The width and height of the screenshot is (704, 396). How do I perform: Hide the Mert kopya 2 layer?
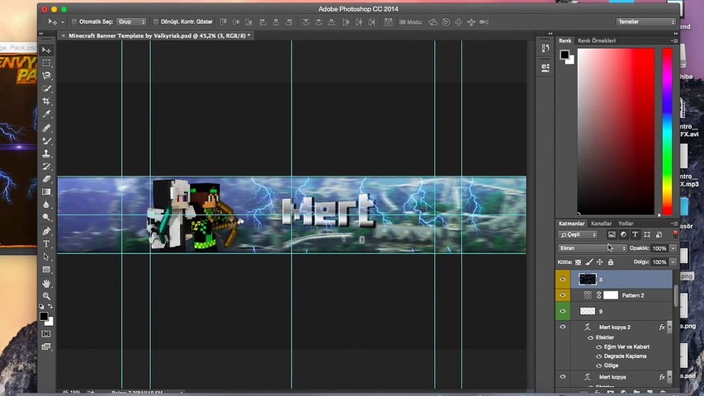[x=563, y=327]
